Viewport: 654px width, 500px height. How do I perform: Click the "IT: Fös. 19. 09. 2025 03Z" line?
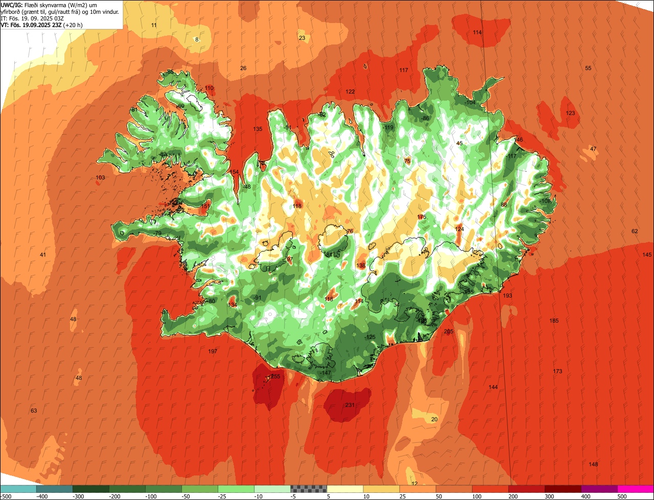32,18
